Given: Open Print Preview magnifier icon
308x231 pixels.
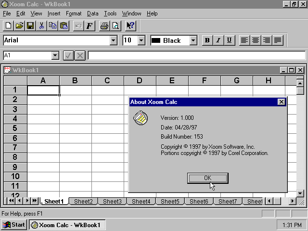Looking at the screenshot, I should [115, 26].
